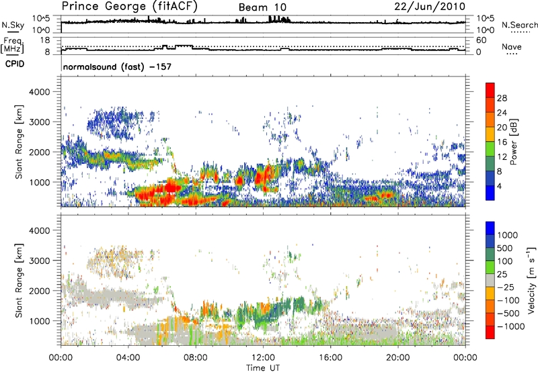Viewport: 538px width, 372px height.
Task: Click the 'Nave' legend label
Action: click(512, 46)
